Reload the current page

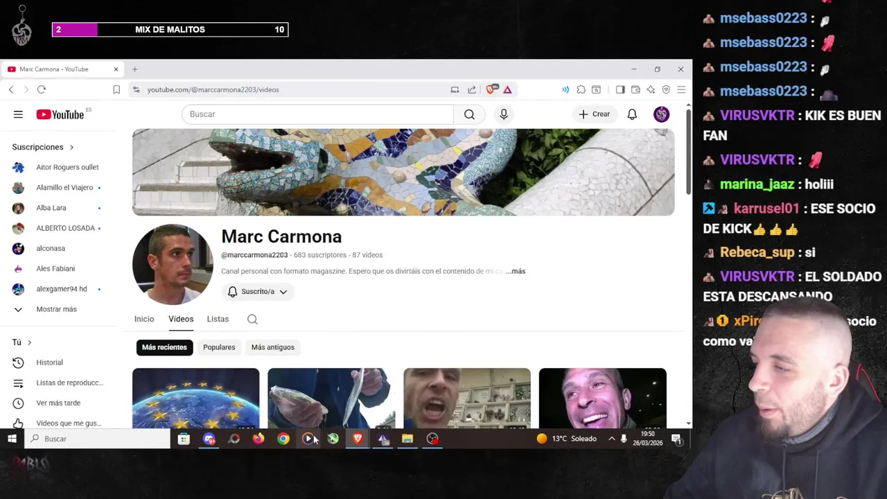(x=42, y=89)
